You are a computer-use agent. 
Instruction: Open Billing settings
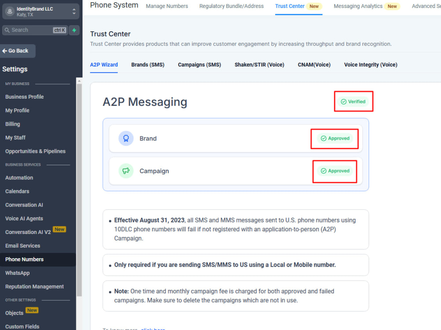click(13, 124)
